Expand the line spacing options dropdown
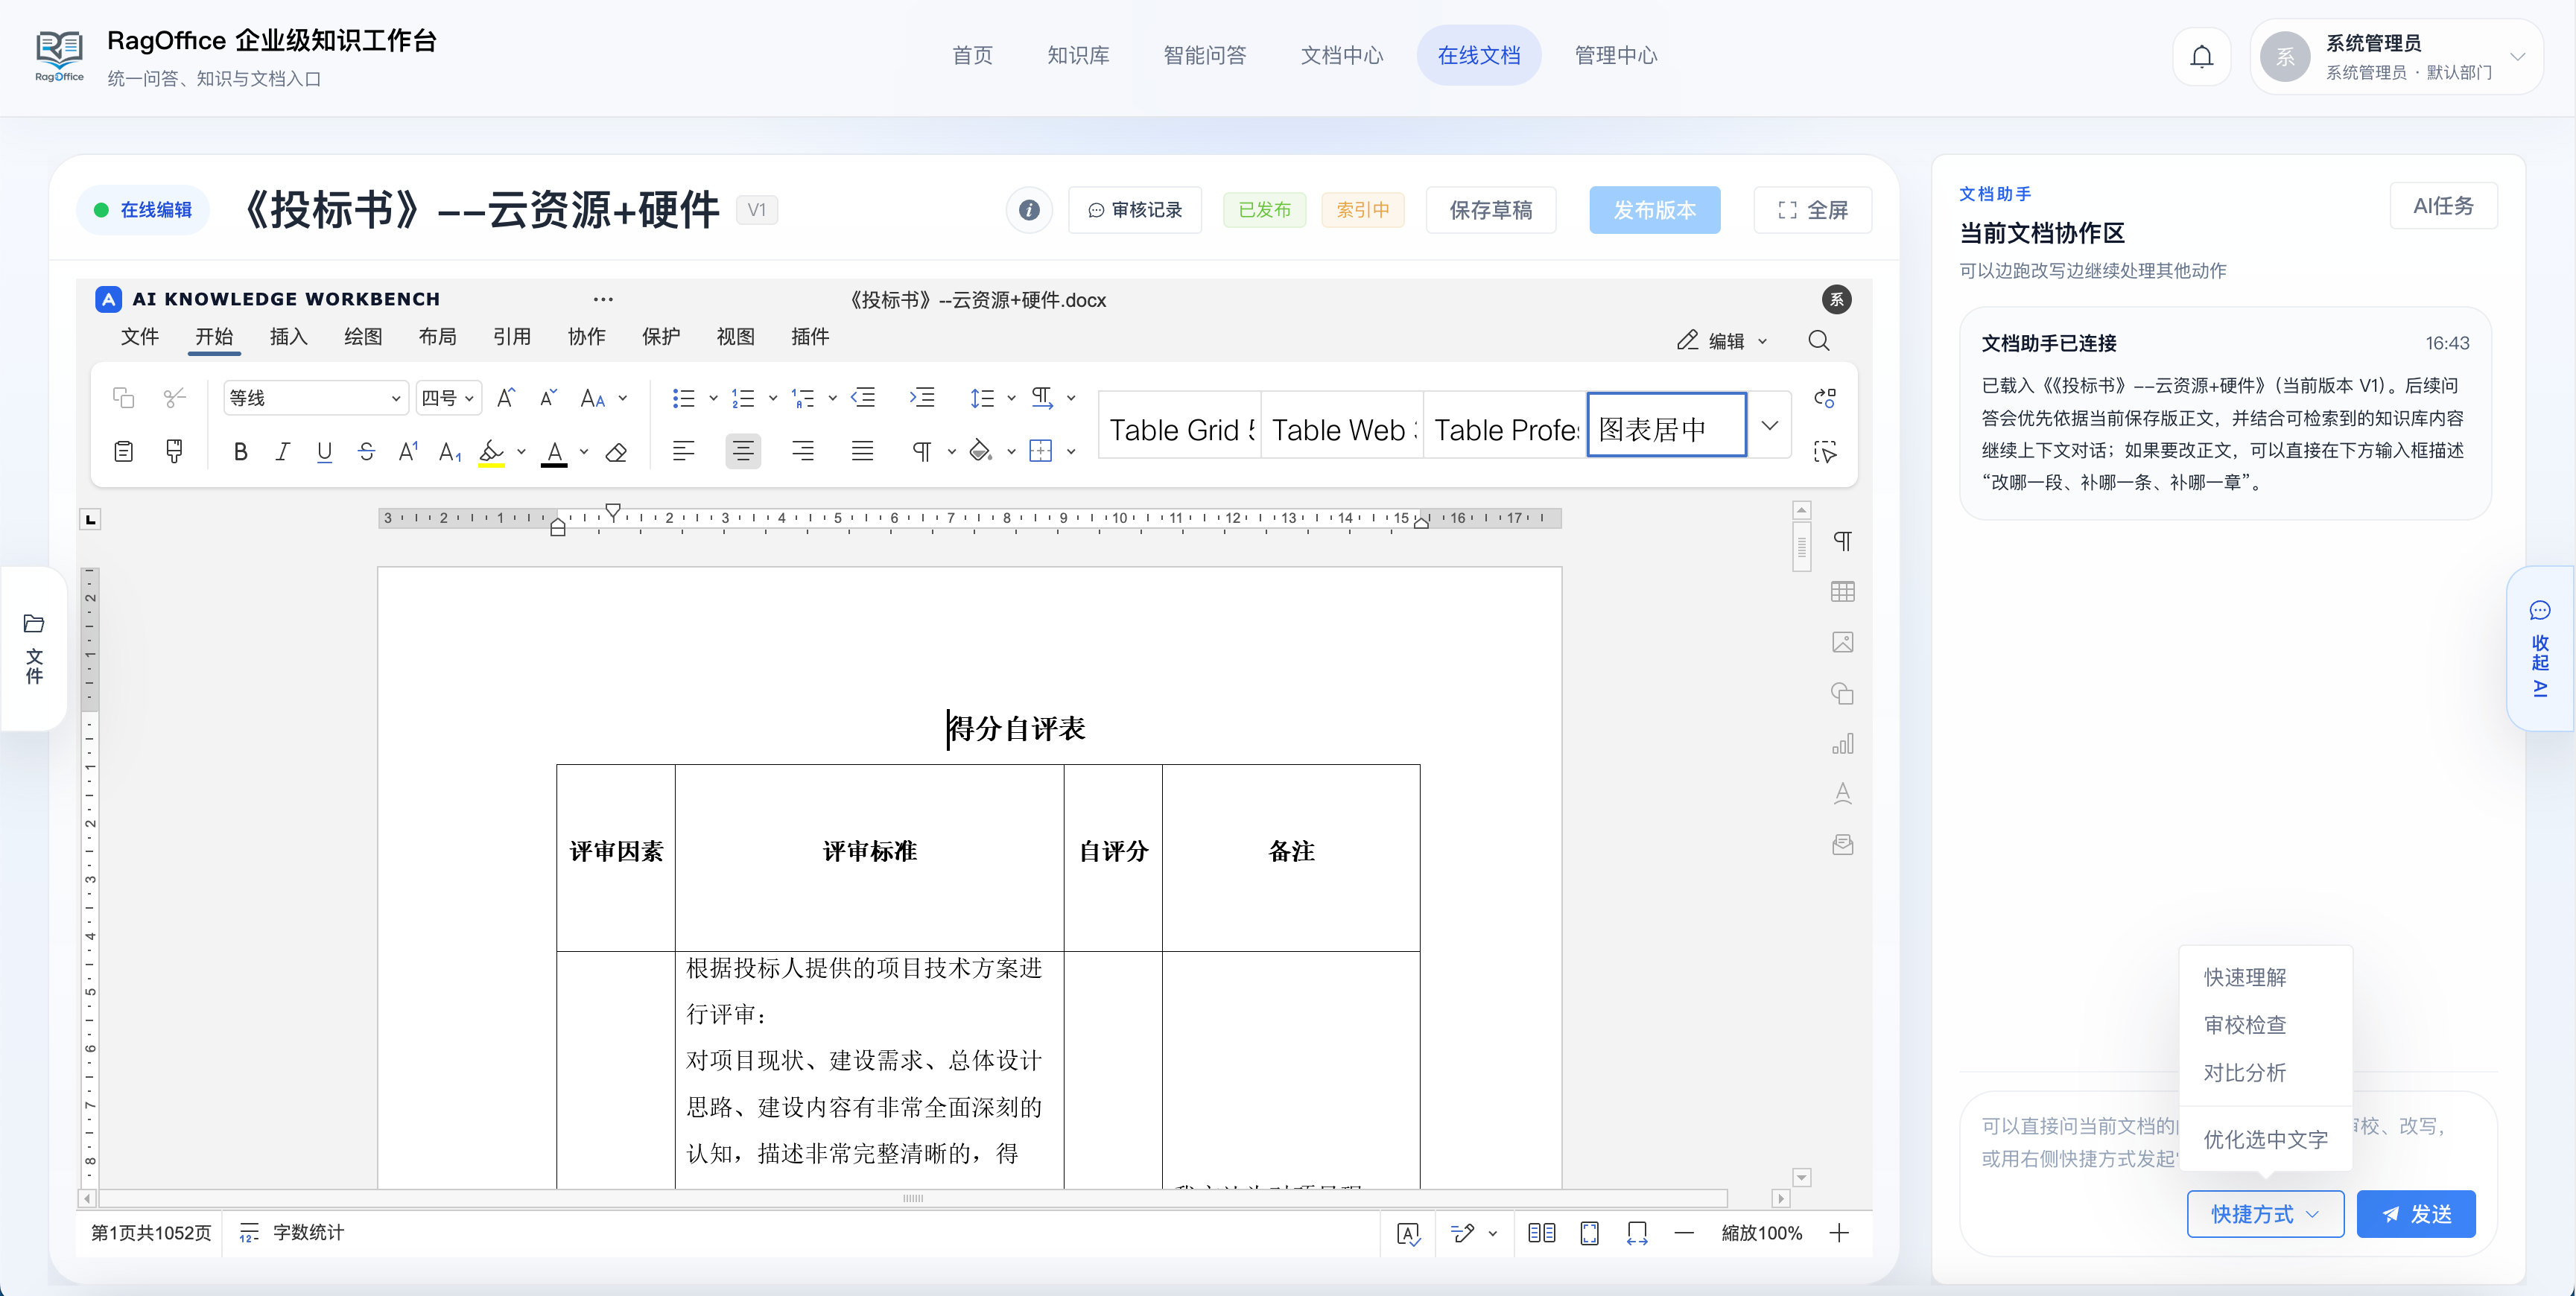Viewport: 2576px width, 1296px height. coord(1010,397)
